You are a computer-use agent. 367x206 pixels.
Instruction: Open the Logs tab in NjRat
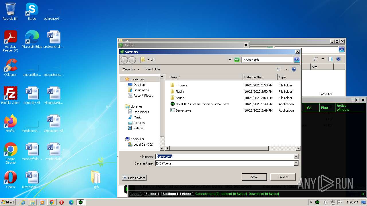click(x=135, y=194)
